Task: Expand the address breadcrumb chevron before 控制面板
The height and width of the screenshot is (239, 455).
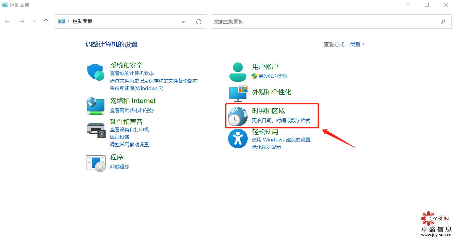Action: [69, 21]
